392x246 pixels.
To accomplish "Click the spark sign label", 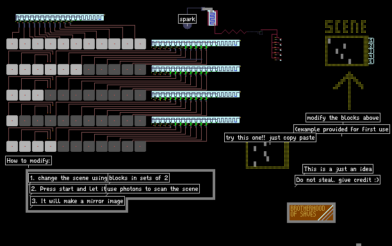I will pyautogui.click(x=187, y=19).
